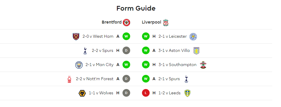
Task: Click the Liverpool team name
Action: tap(151, 22)
